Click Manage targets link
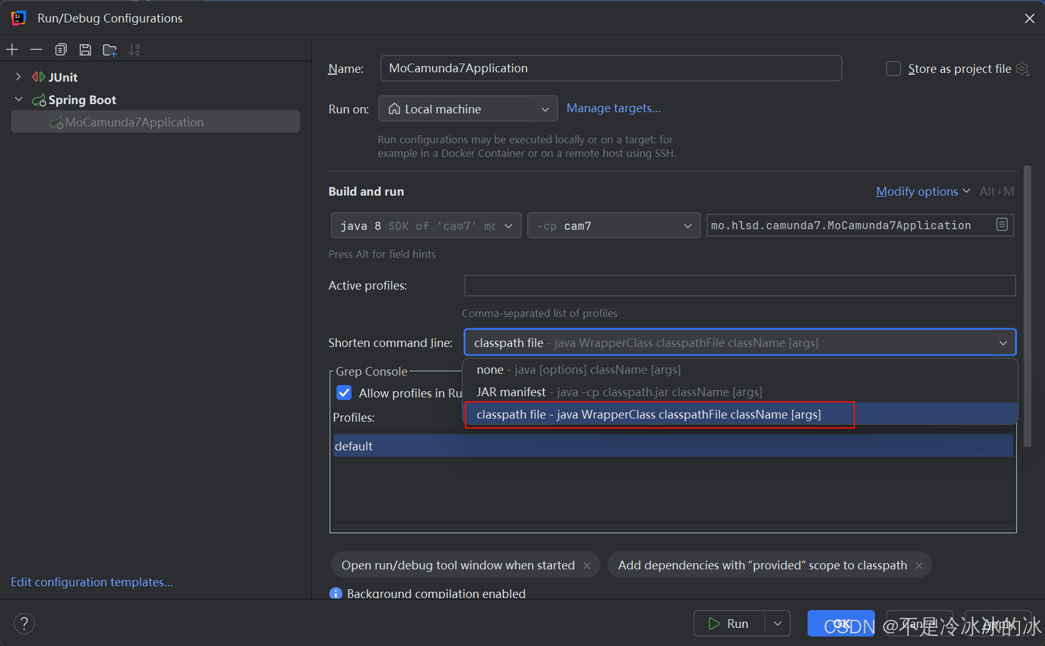This screenshot has width=1045, height=646. 613,108
